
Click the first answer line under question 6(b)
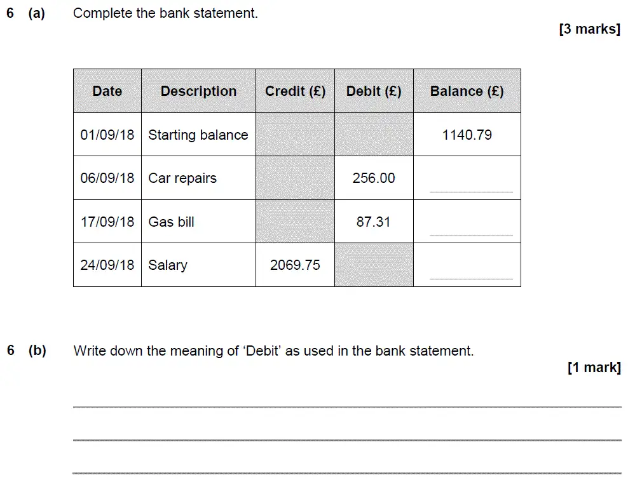click(x=347, y=407)
